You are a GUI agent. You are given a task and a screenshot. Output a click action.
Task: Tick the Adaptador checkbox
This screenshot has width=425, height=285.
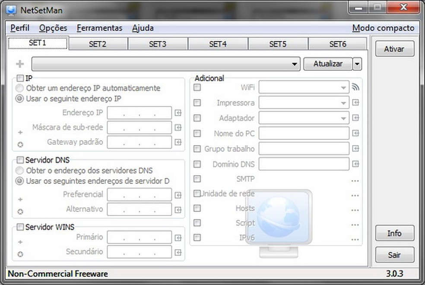point(197,118)
